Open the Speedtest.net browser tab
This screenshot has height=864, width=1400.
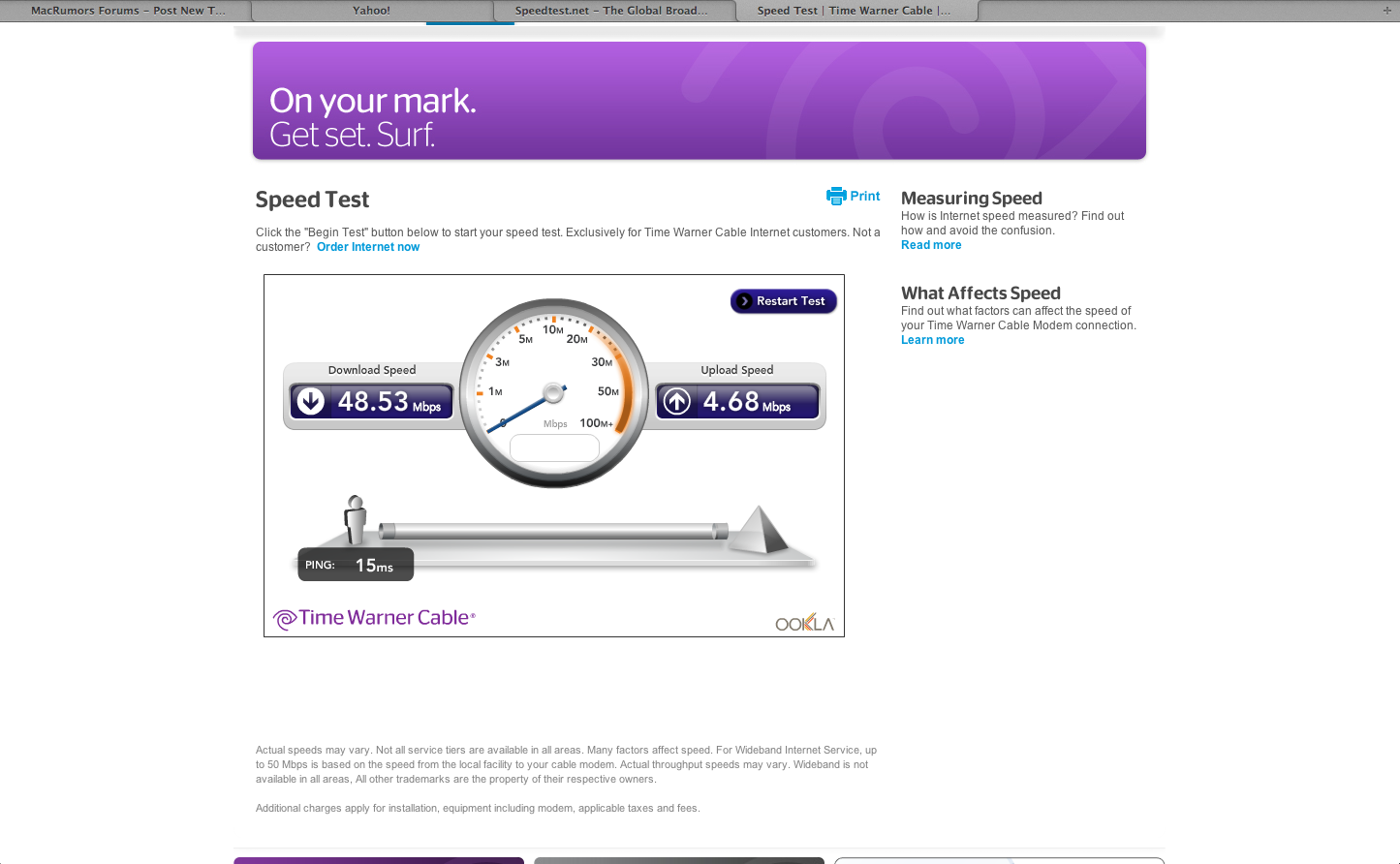pyautogui.click(x=614, y=11)
